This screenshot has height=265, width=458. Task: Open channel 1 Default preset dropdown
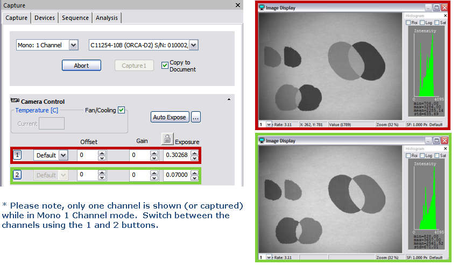coord(63,155)
